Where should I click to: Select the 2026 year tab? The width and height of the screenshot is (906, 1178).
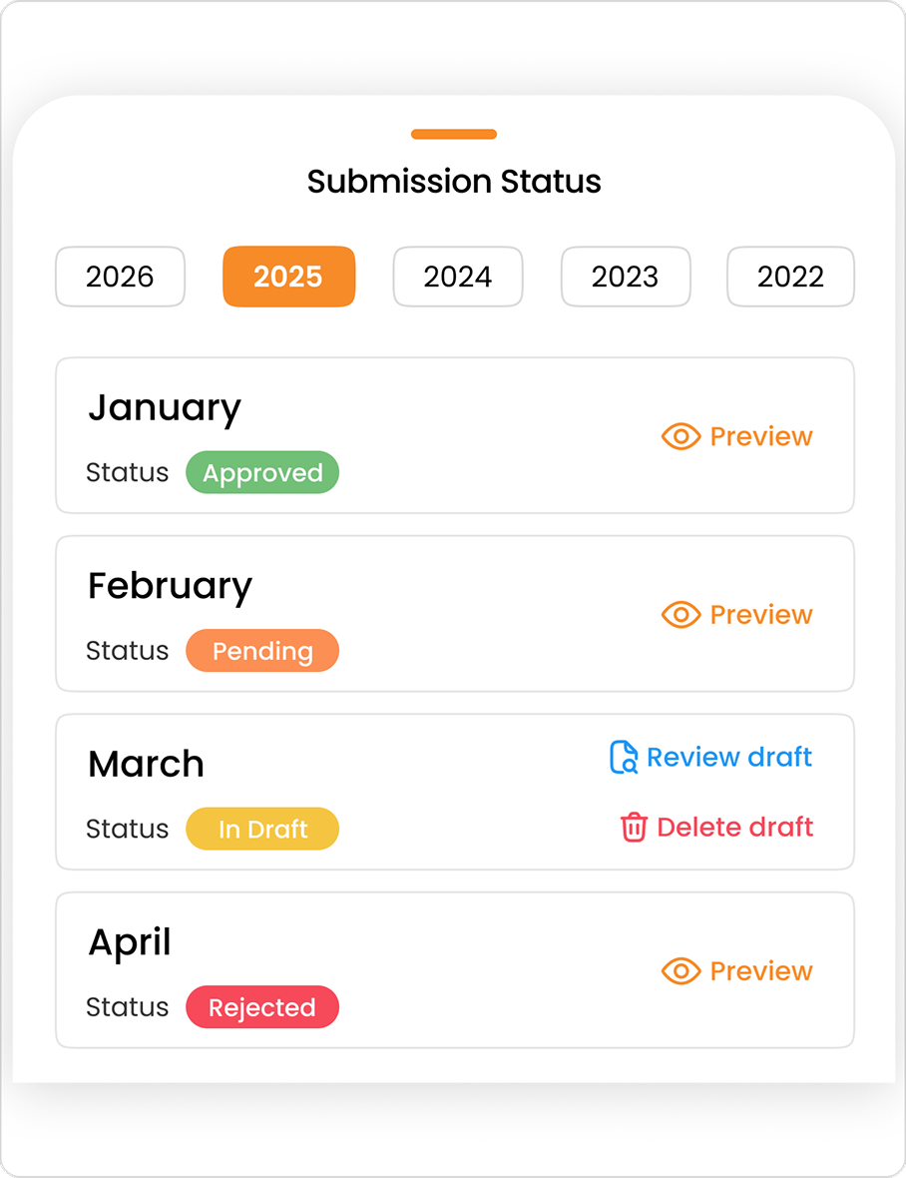120,277
